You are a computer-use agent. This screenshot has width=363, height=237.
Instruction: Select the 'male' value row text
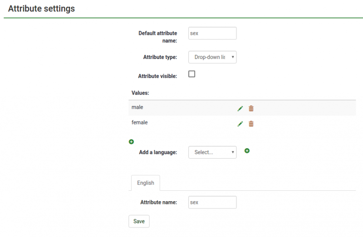coord(137,107)
